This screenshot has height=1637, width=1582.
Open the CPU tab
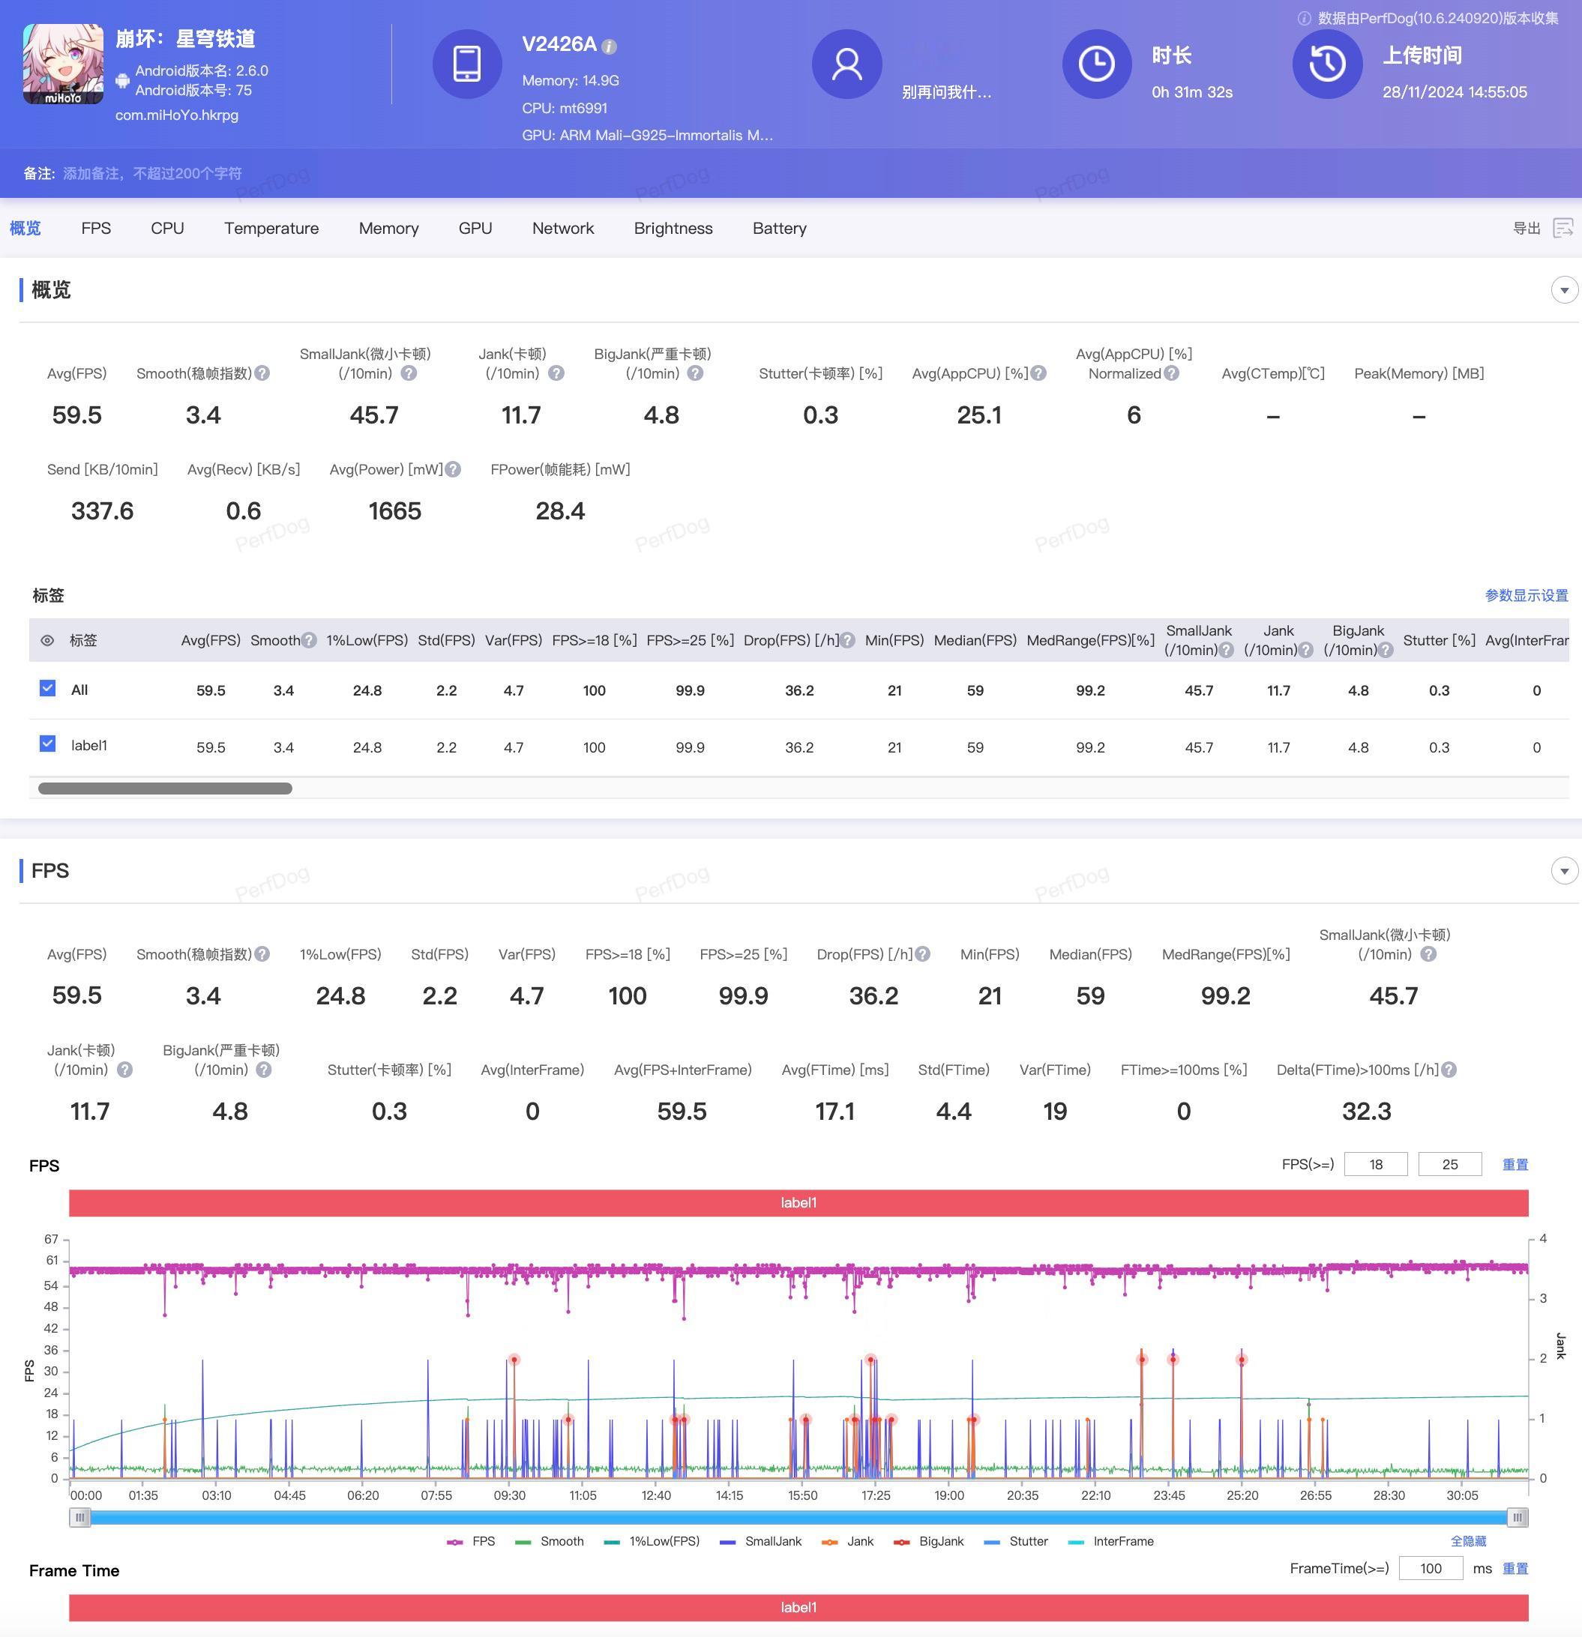coord(167,228)
